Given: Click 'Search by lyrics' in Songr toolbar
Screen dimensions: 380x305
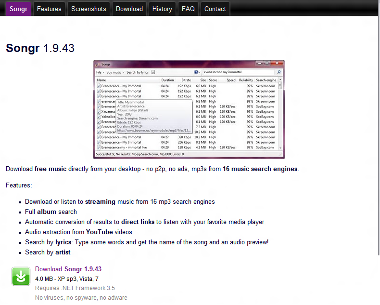Looking at the screenshot, I should click(138, 72).
